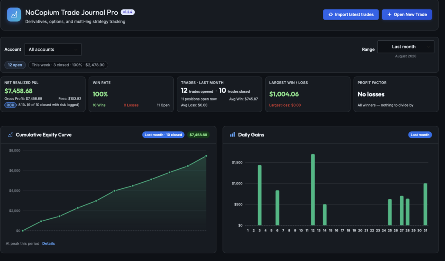Viewport: 445px width, 261px height.
Task: Open the Details link below equity curve
Action: [49, 244]
